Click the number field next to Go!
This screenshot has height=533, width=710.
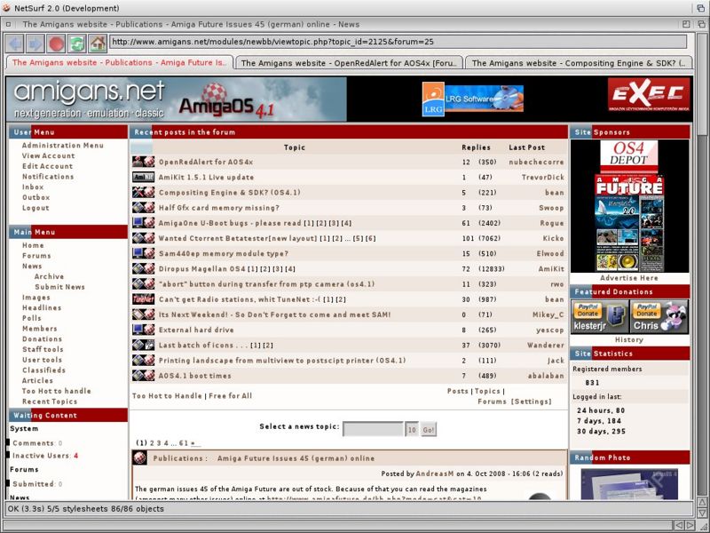click(x=412, y=429)
